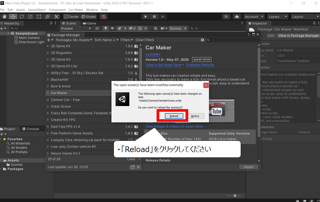Select the Rotate tool
Viewport: 320px width, 202px height.
22,17
